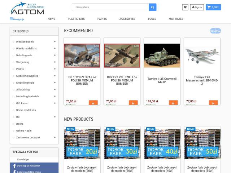Screen dimensions: 231x173
Task: Add IBG PZL.37B I Los to cart
Action: (x=133, y=103)
